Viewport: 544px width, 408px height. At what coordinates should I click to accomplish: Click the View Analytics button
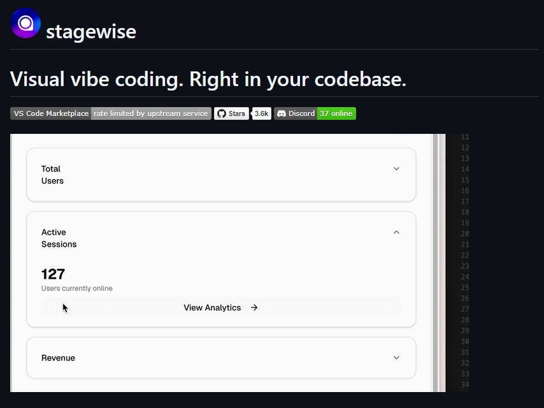click(221, 308)
